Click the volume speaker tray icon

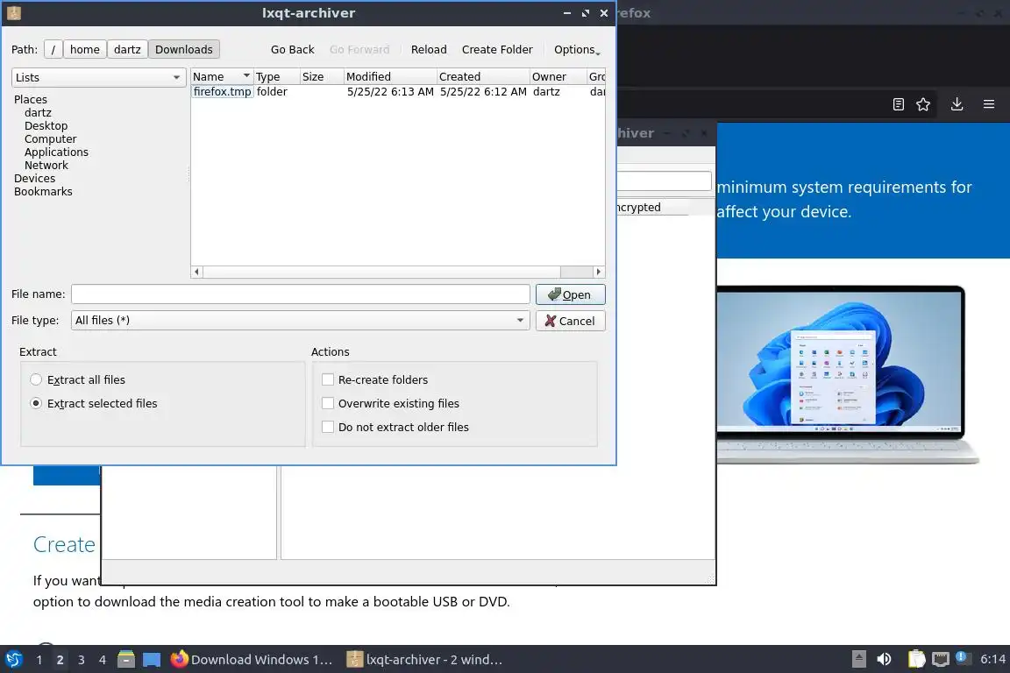(x=885, y=659)
